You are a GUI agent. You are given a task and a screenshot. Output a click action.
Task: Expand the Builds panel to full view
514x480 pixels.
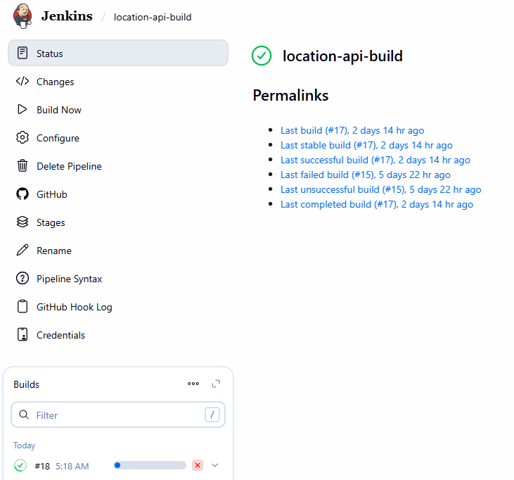point(216,384)
